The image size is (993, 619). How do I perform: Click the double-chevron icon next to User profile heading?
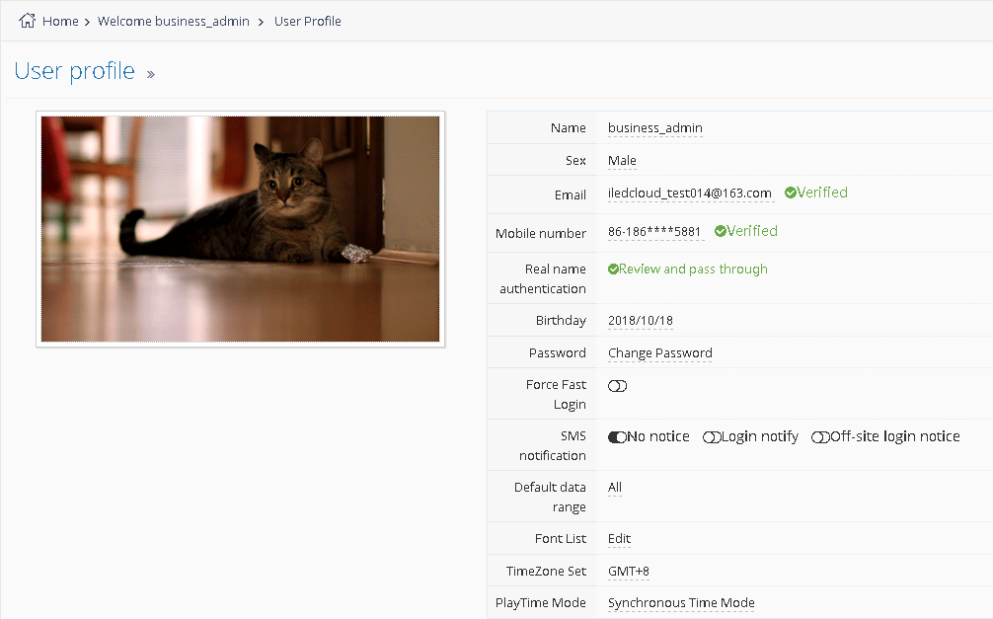pyautogui.click(x=151, y=74)
